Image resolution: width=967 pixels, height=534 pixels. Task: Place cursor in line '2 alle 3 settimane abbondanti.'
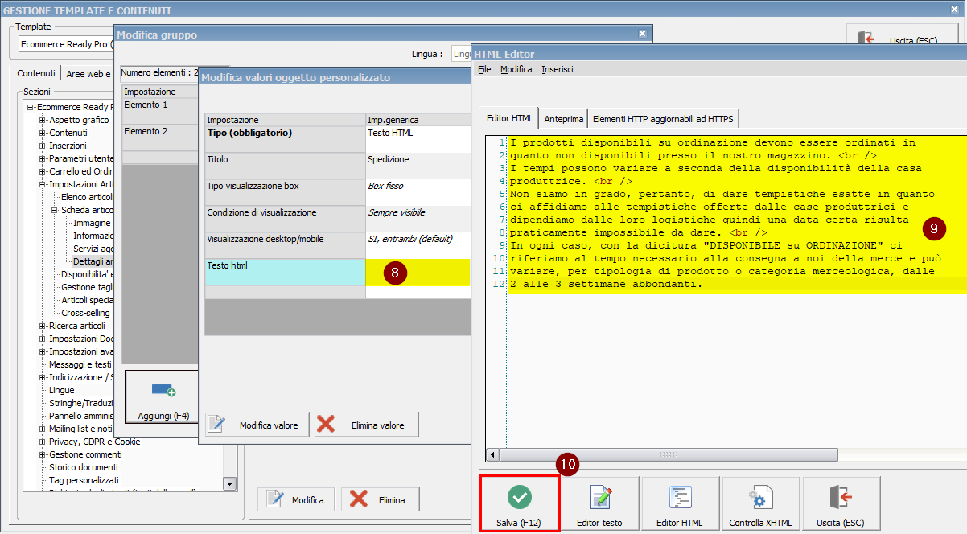(x=606, y=285)
